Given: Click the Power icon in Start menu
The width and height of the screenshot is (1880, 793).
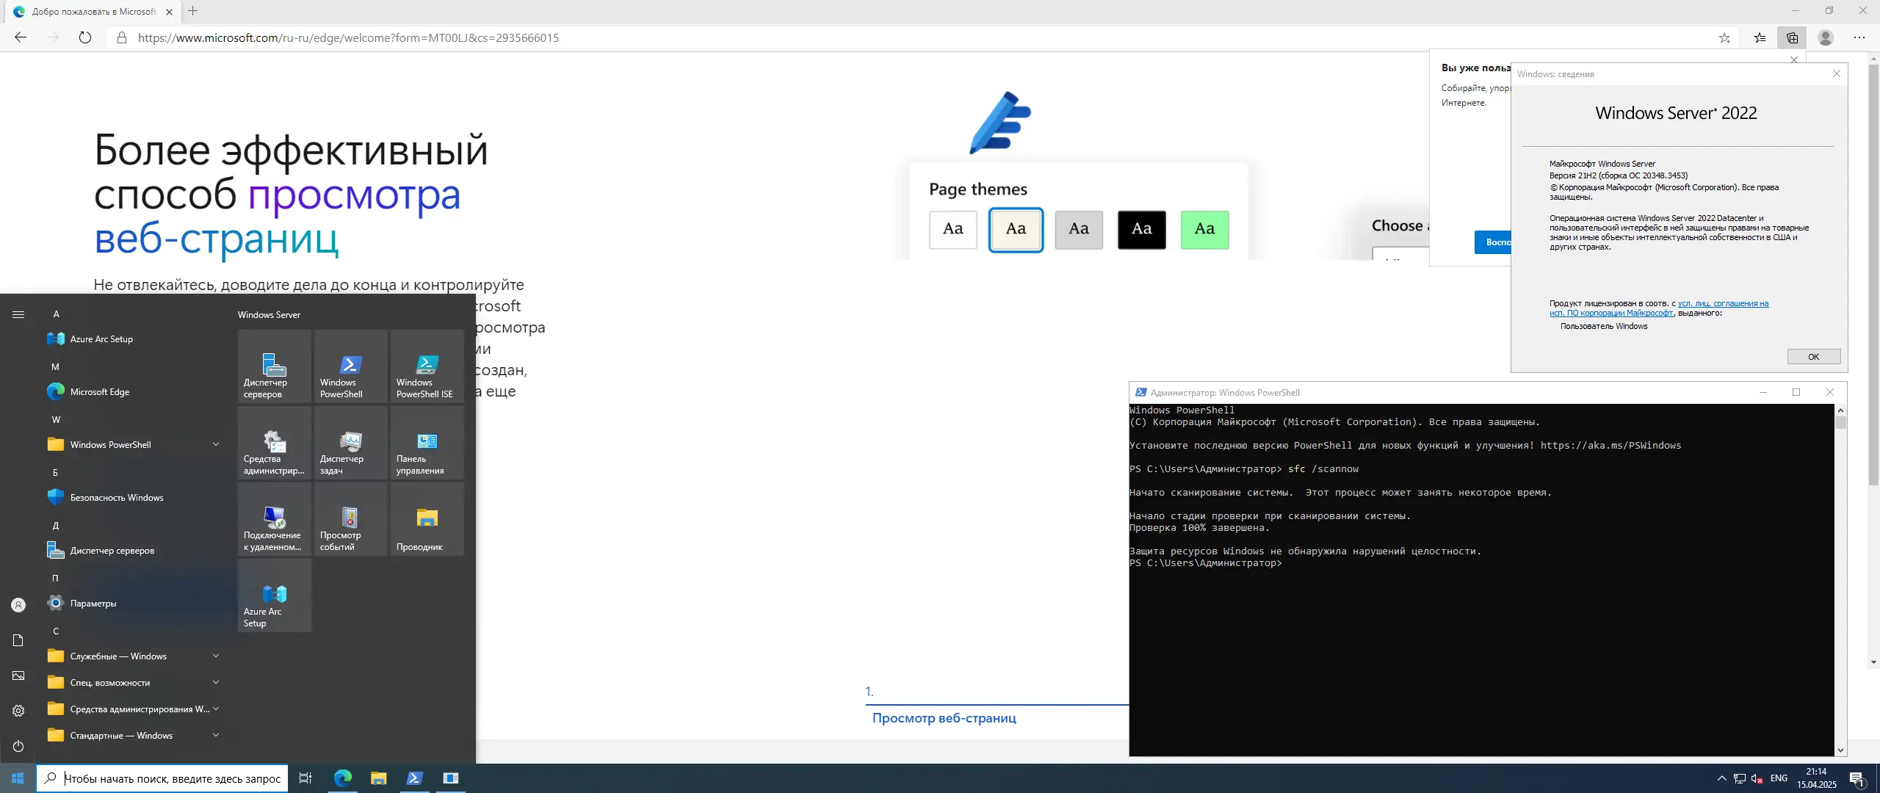Looking at the screenshot, I should (x=18, y=746).
